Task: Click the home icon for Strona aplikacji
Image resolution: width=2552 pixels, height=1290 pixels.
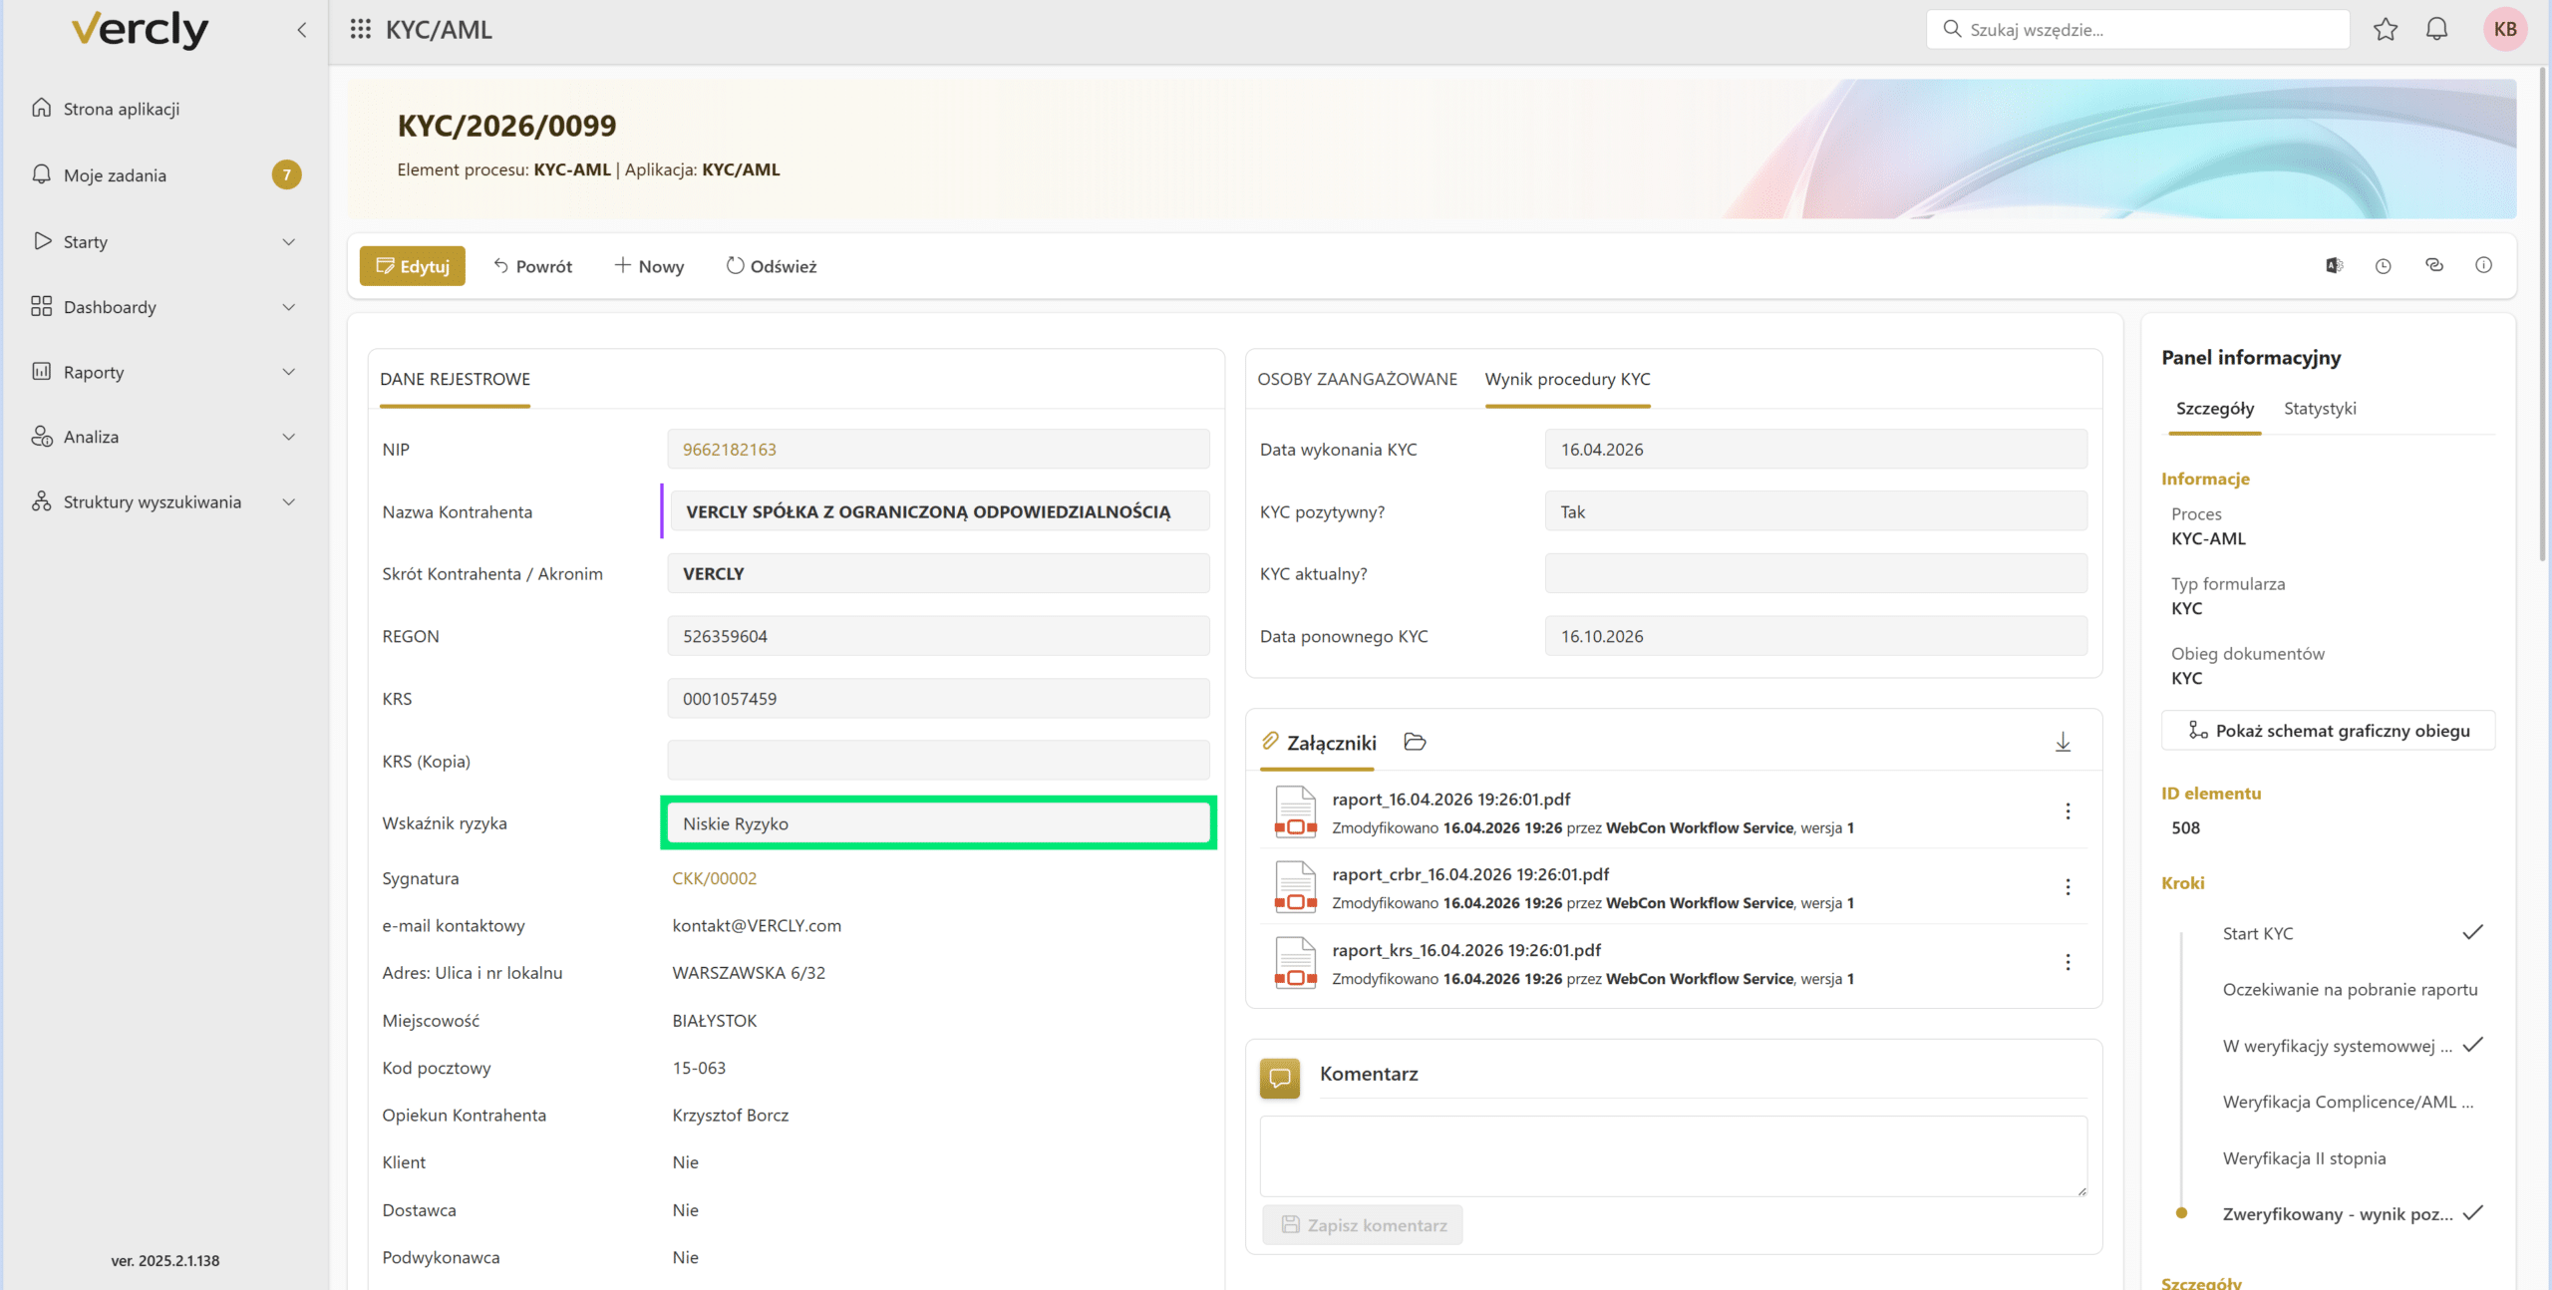Action: pos(42,108)
